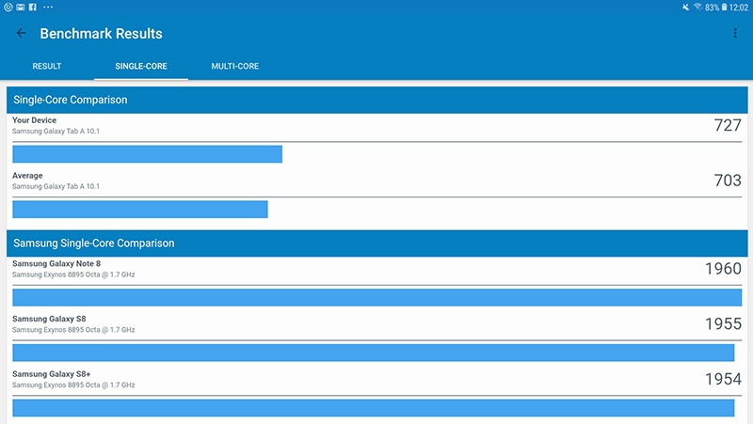This screenshot has height=424, width=753.
Task: Click the Average score bar
Action: click(140, 209)
